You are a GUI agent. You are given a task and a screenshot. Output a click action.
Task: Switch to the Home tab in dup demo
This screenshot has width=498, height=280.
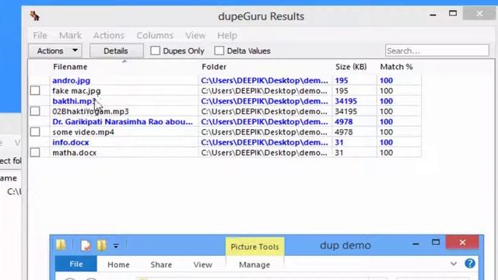118,264
